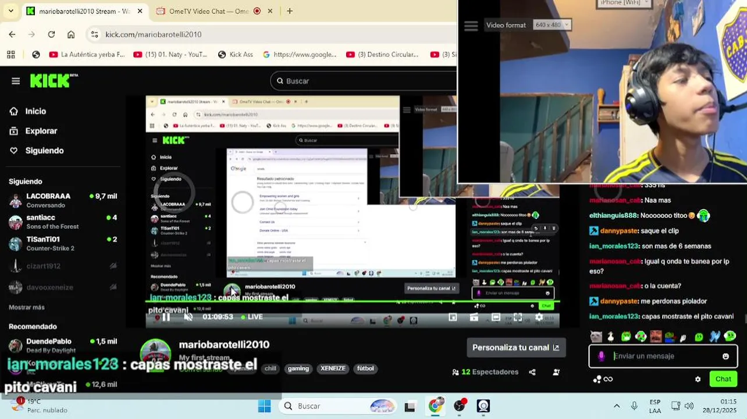747x419 pixels.
Task: Open Personaliza tu canal
Action: [x=516, y=347]
